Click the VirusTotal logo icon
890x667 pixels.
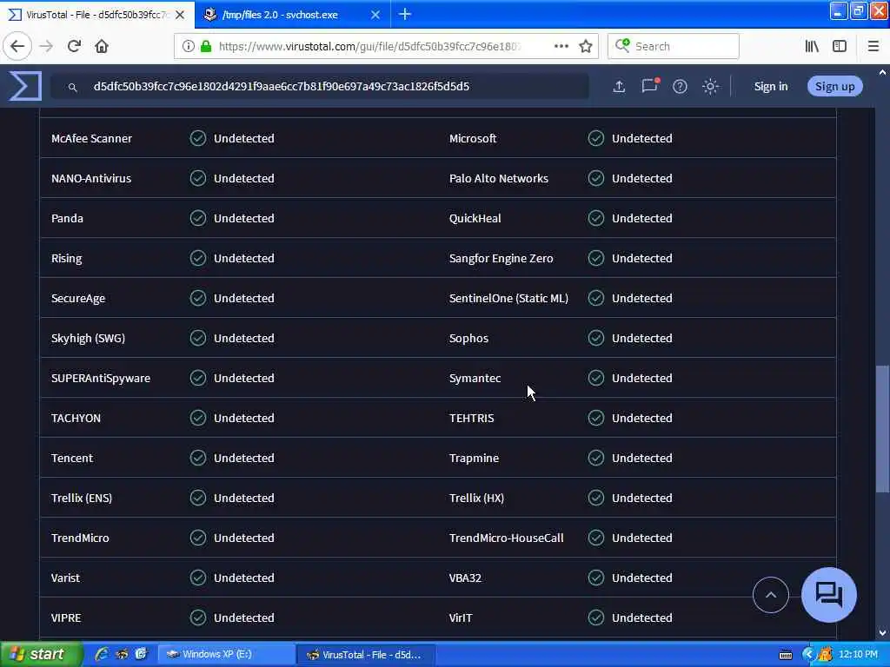coord(25,86)
